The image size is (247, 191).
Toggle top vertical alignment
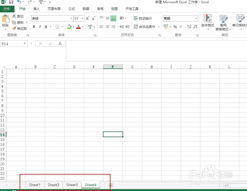point(102,18)
